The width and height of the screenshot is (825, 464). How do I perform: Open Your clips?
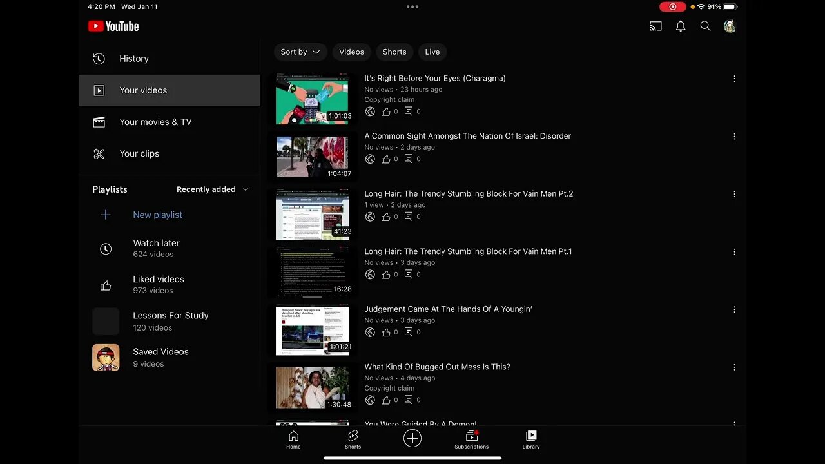click(x=169, y=153)
